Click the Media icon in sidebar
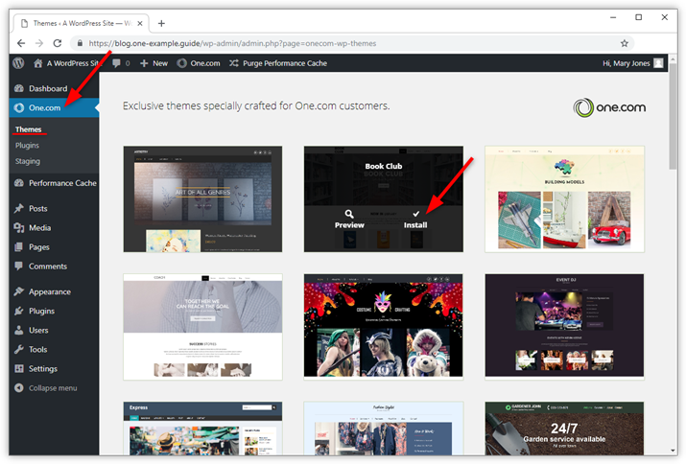Screen dimensions: 686x464 coord(19,227)
